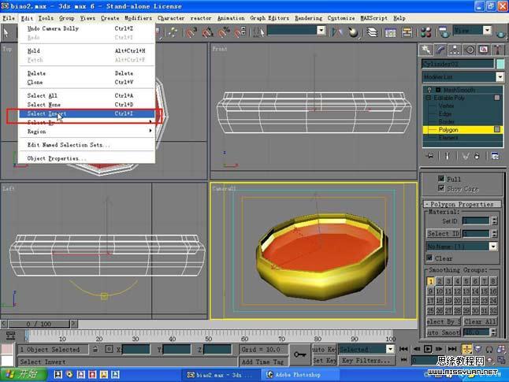Toggle smoothing group 1 button
The image size is (509, 382).
[x=430, y=281]
